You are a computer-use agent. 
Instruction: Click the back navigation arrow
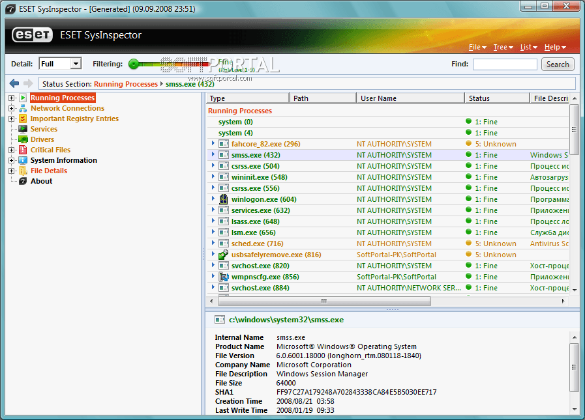point(14,83)
